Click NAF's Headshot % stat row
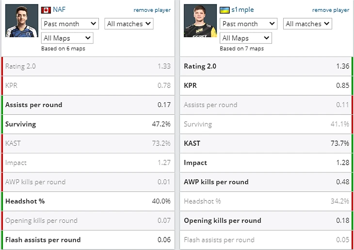This screenshot has width=354, height=250. 88,201
